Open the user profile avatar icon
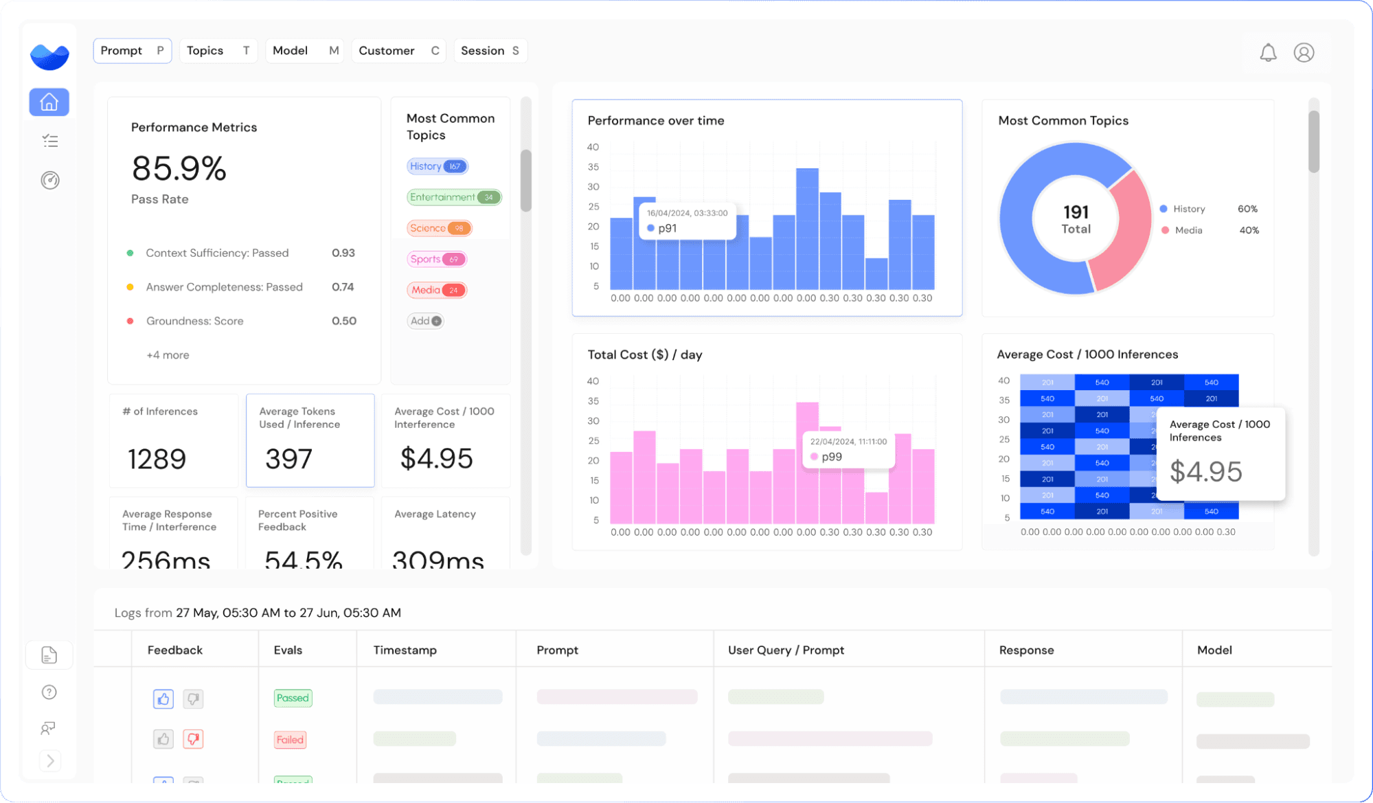This screenshot has width=1373, height=803. [x=1304, y=52]
